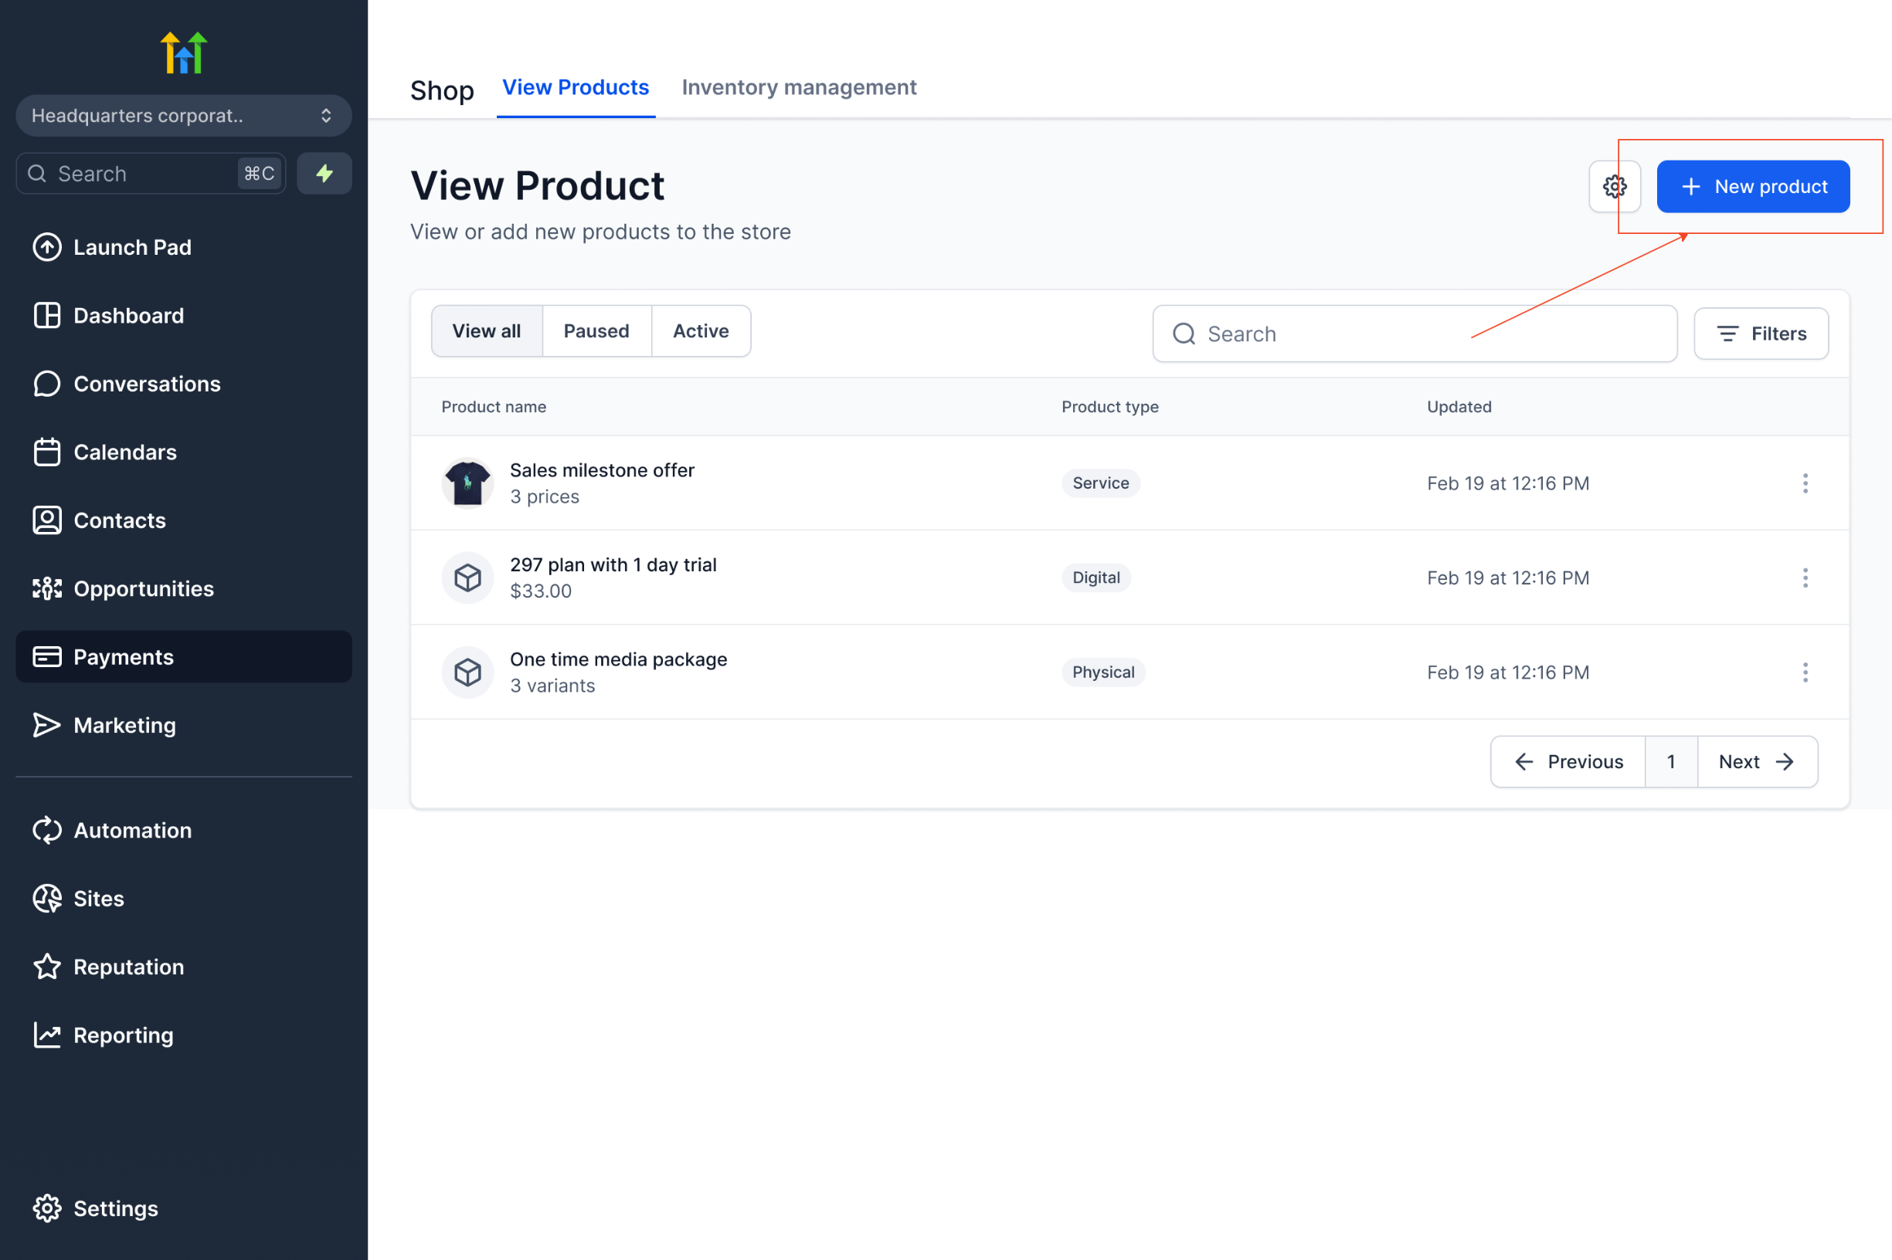Open Launch Pad from sidebar

(x=132, y=248)
